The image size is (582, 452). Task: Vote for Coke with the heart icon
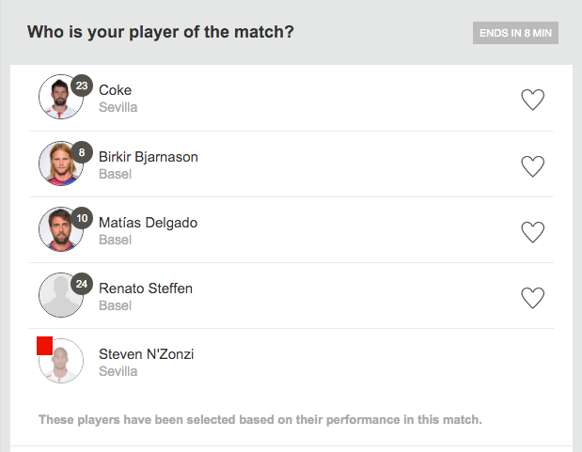(x=532, y=100)
